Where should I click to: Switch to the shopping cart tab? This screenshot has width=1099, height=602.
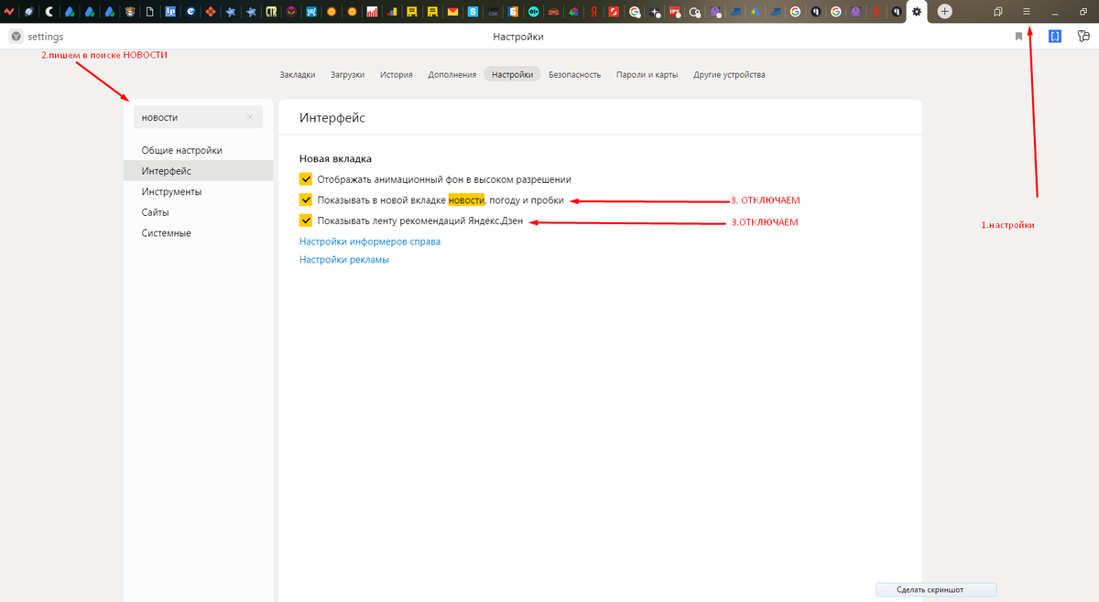click(x=312, y=12)
